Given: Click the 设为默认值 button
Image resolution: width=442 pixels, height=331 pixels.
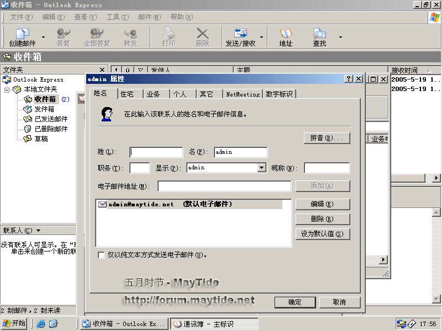Looking at the screenshot, I should (x=323, y=234).
